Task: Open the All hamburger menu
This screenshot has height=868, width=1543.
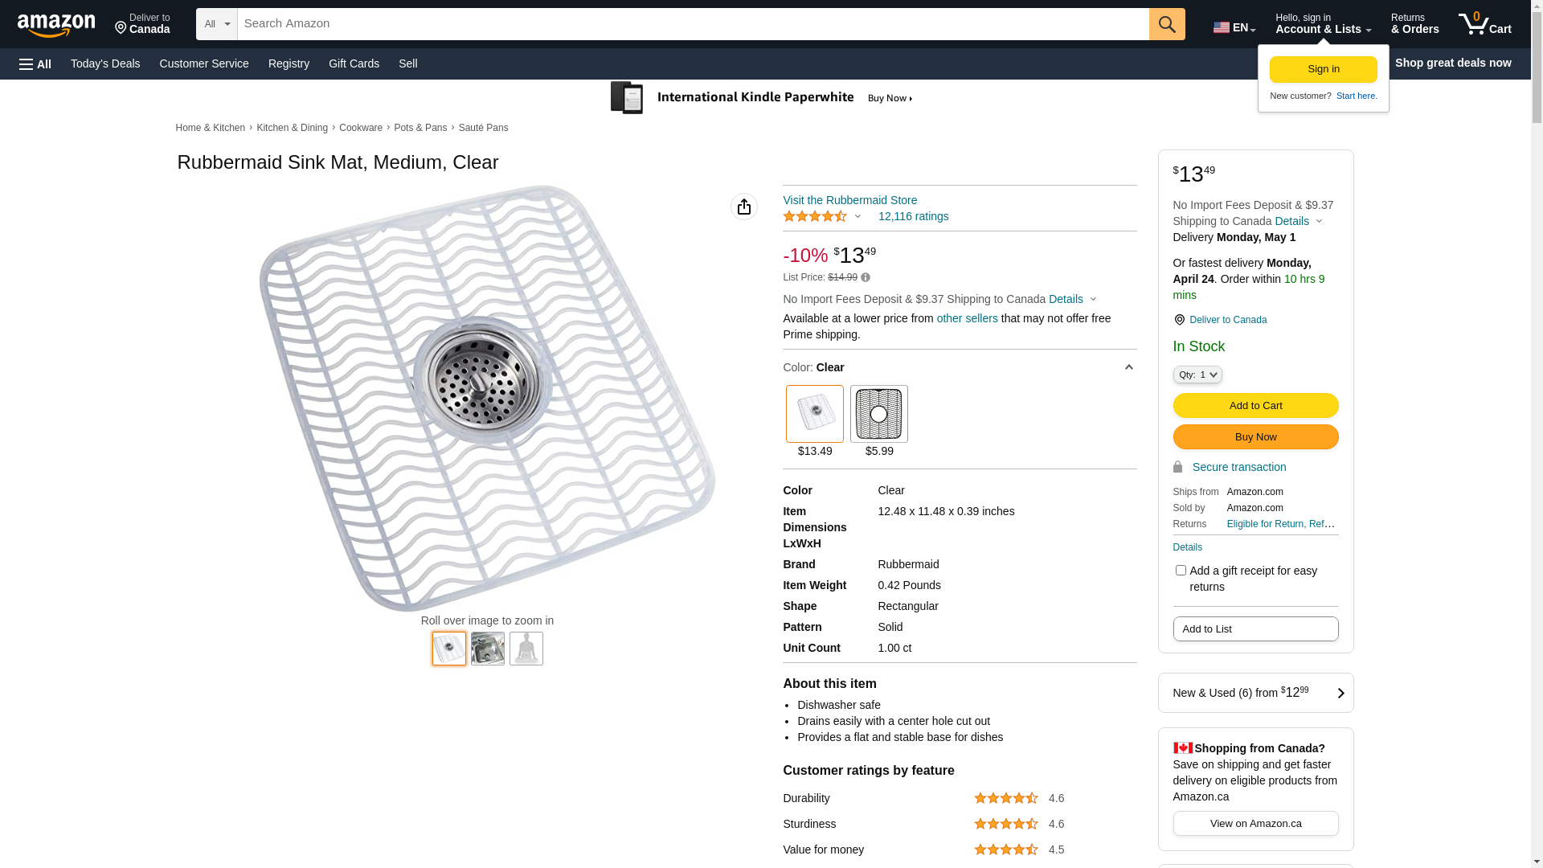Action: 35,63
